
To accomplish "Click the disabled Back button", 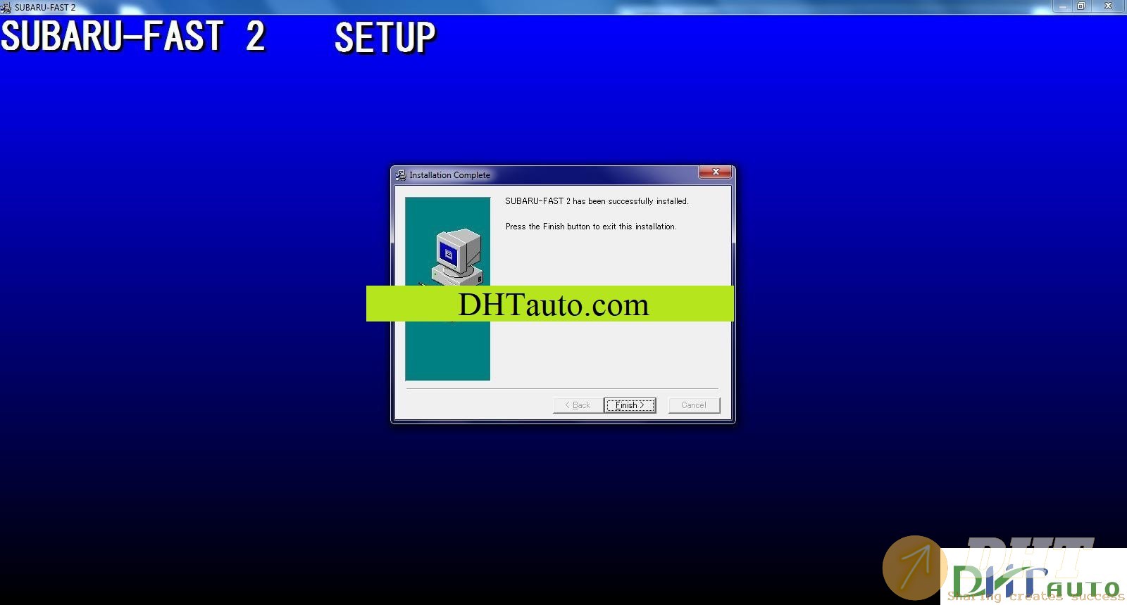I will pyautogui.click(x=578, y=405).
